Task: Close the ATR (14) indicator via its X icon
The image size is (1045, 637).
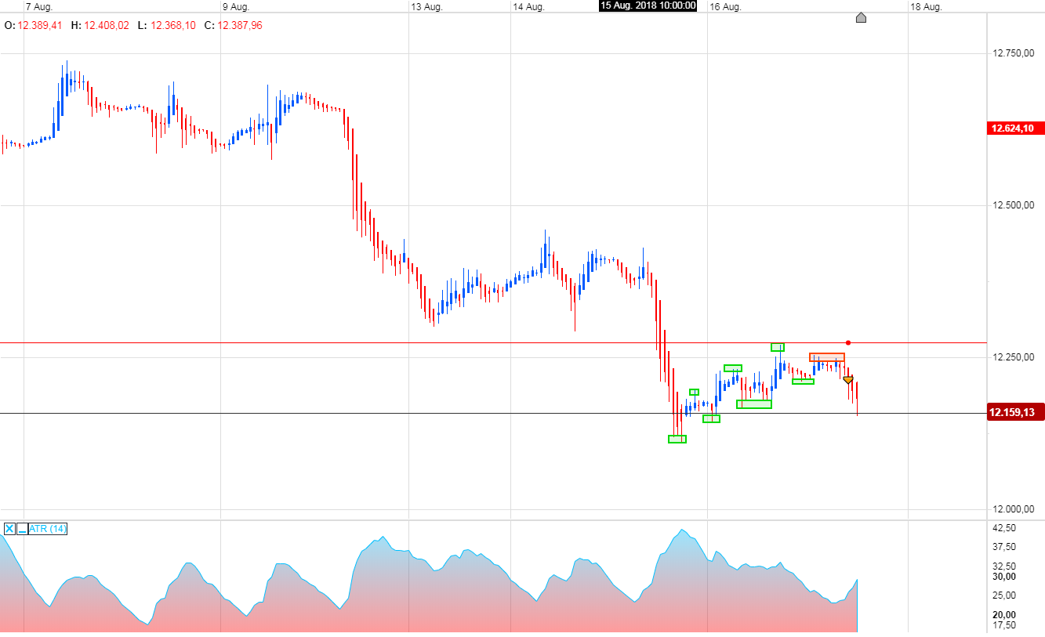Action: (x=9, y=530)
